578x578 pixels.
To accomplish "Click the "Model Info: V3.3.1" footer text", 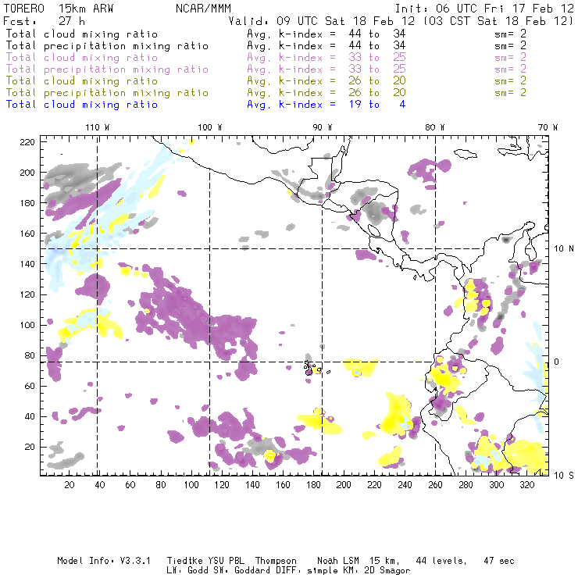I will 104,561.
